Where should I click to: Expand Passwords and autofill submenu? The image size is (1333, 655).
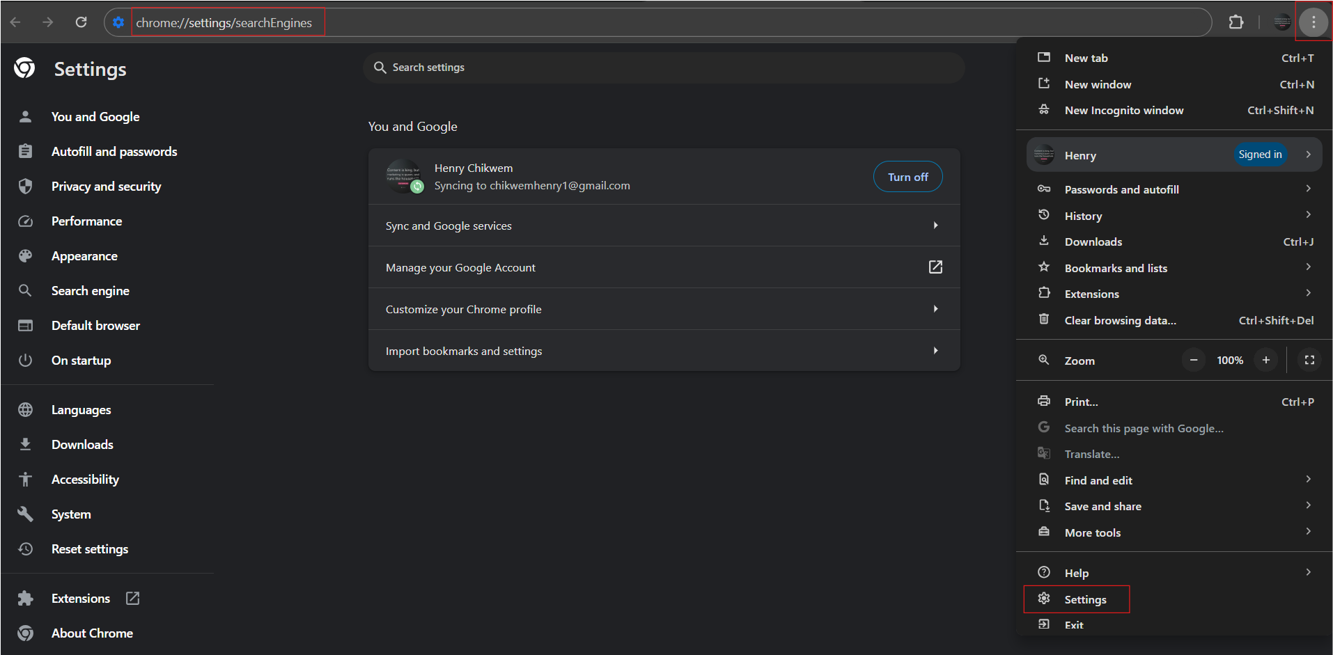(x=1174, y=189)
